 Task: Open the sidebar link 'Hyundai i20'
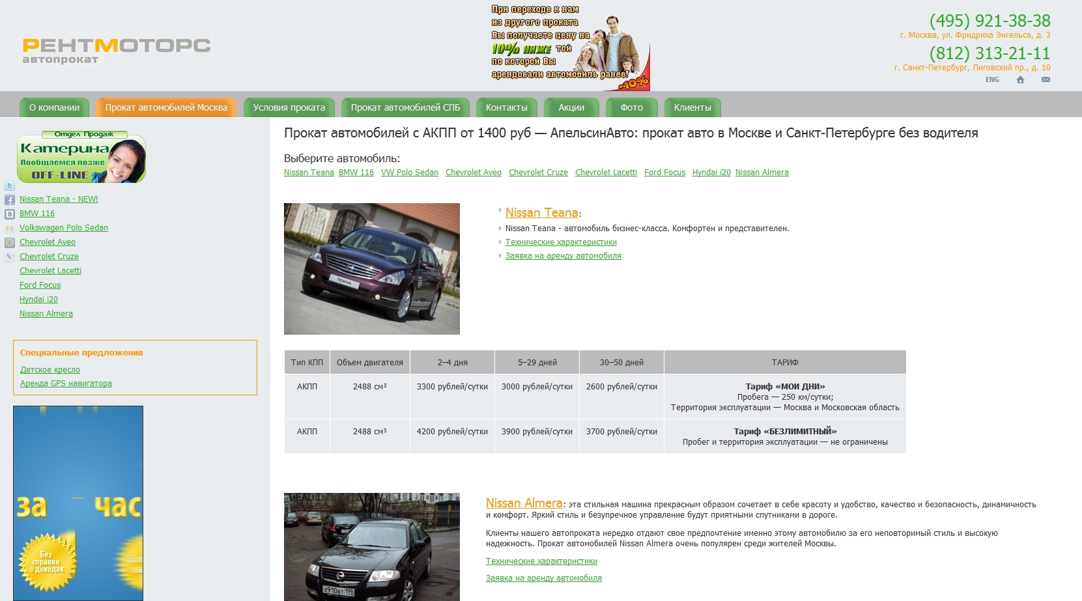38,300
